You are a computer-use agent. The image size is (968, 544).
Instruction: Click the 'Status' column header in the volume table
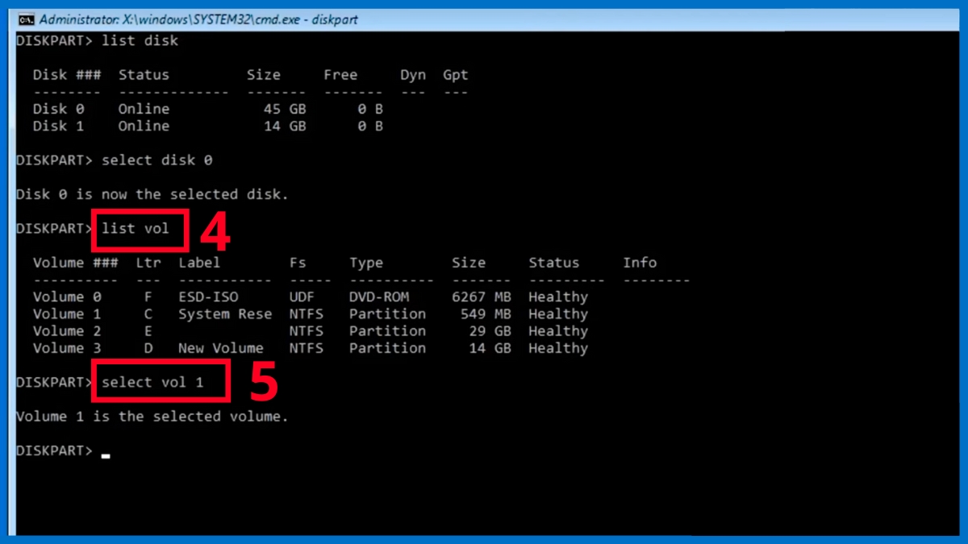(x=553, y=263)
